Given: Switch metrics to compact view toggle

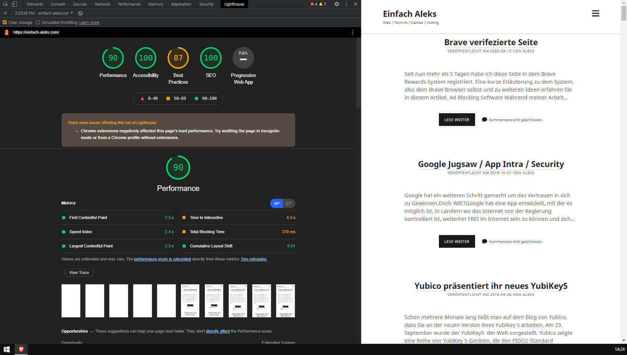Looking at the screenshot, I should pyautogui.click(x=277, y=204).
